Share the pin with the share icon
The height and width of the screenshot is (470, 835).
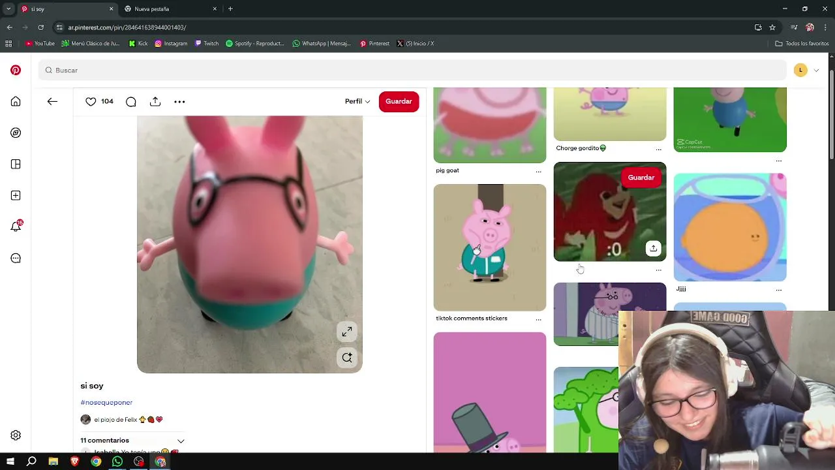tap(155, 101)
